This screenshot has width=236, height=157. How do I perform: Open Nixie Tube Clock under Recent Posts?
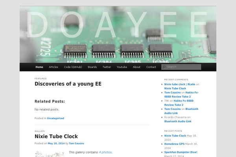coord(175,136)
